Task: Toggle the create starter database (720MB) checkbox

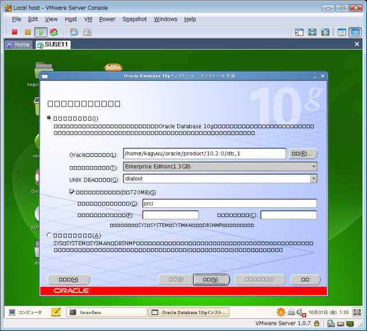Action: (x=71, y=192)
